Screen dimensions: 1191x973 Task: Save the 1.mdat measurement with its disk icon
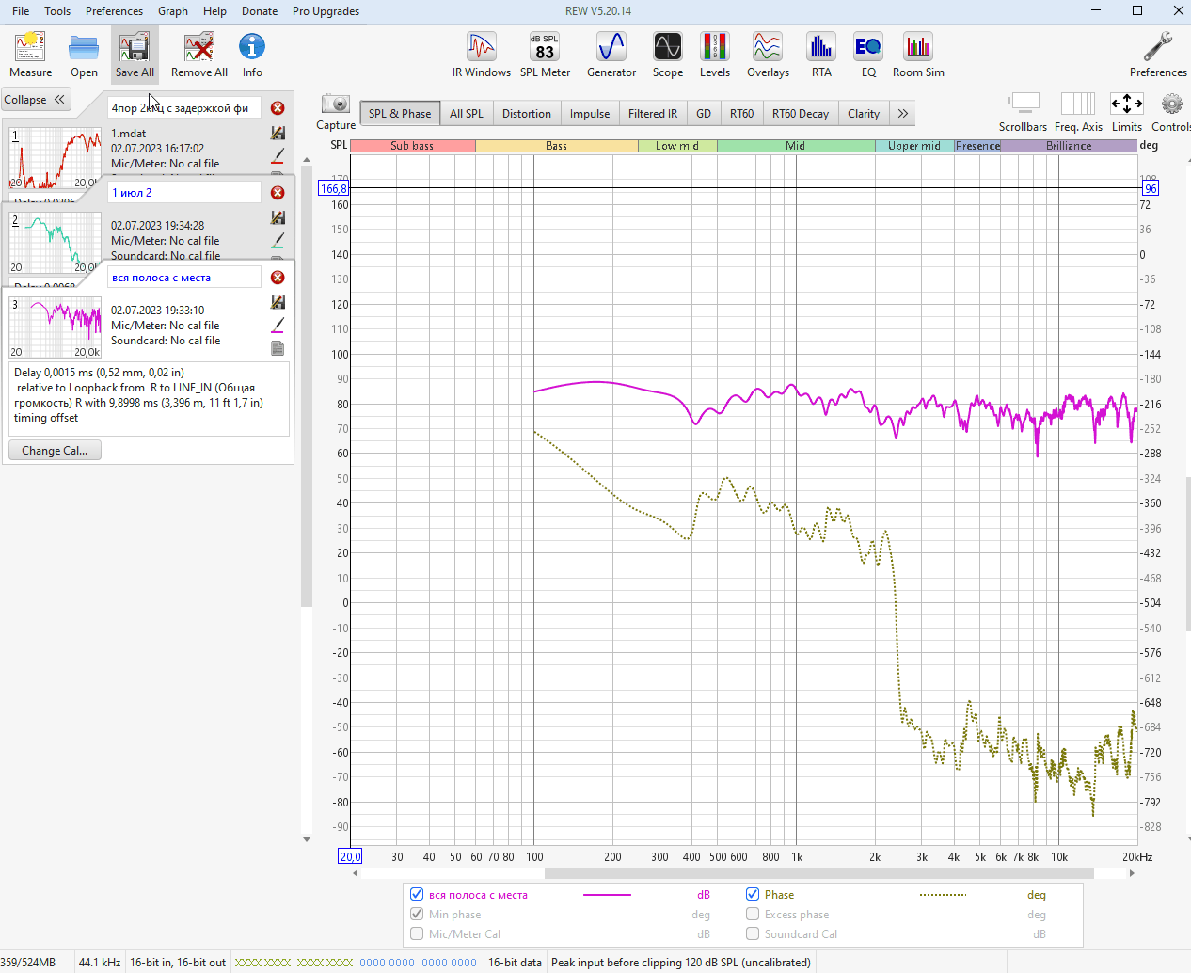pos(278,134)
